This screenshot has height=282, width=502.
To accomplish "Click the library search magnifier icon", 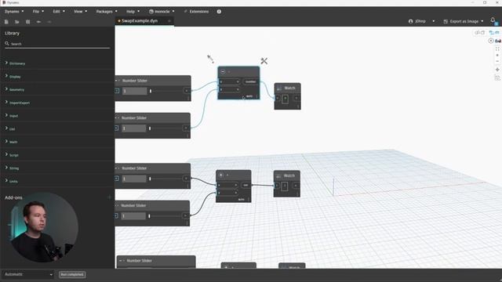I will click(x=7, y=43).
